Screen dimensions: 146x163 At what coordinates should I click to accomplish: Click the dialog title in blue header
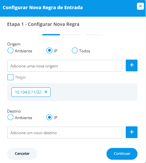pos(43,8)
